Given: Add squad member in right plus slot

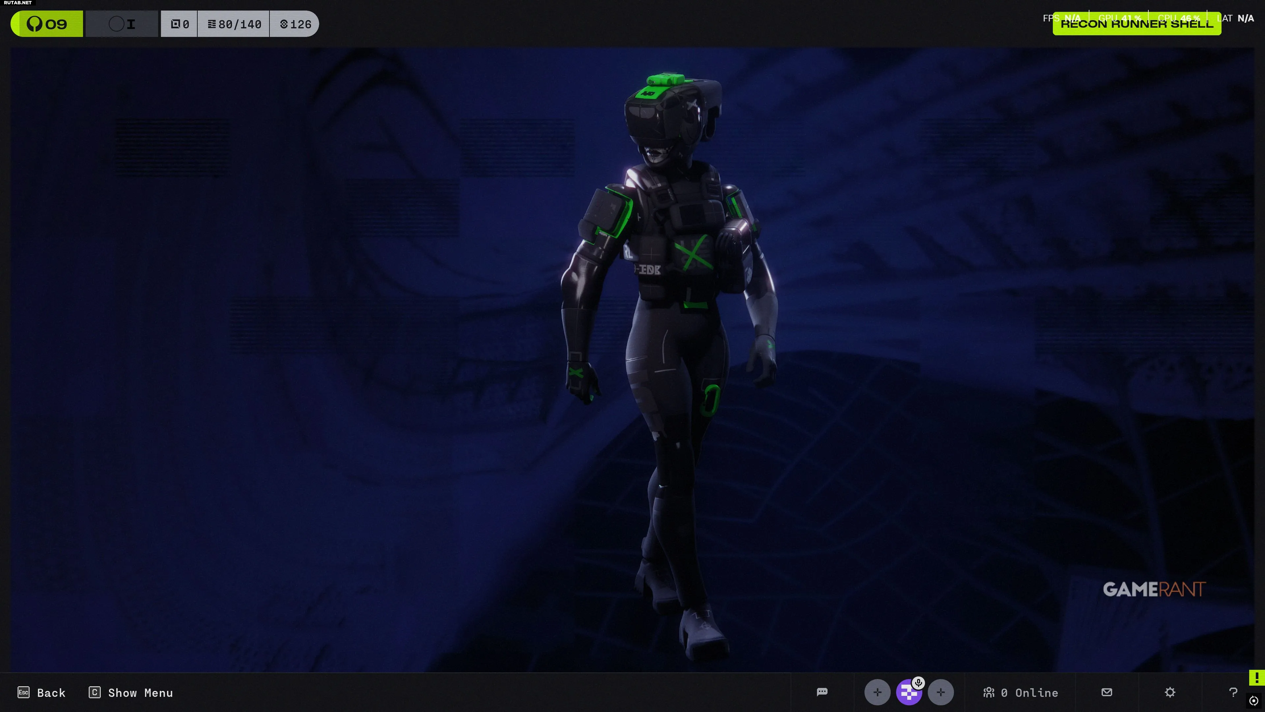Looking at the screenshot, I should [x=941, y=692].
